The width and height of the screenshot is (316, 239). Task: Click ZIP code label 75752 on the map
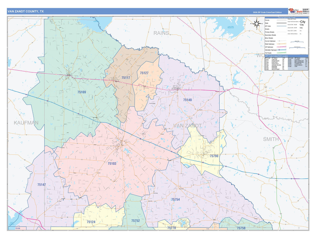(135, 221)
